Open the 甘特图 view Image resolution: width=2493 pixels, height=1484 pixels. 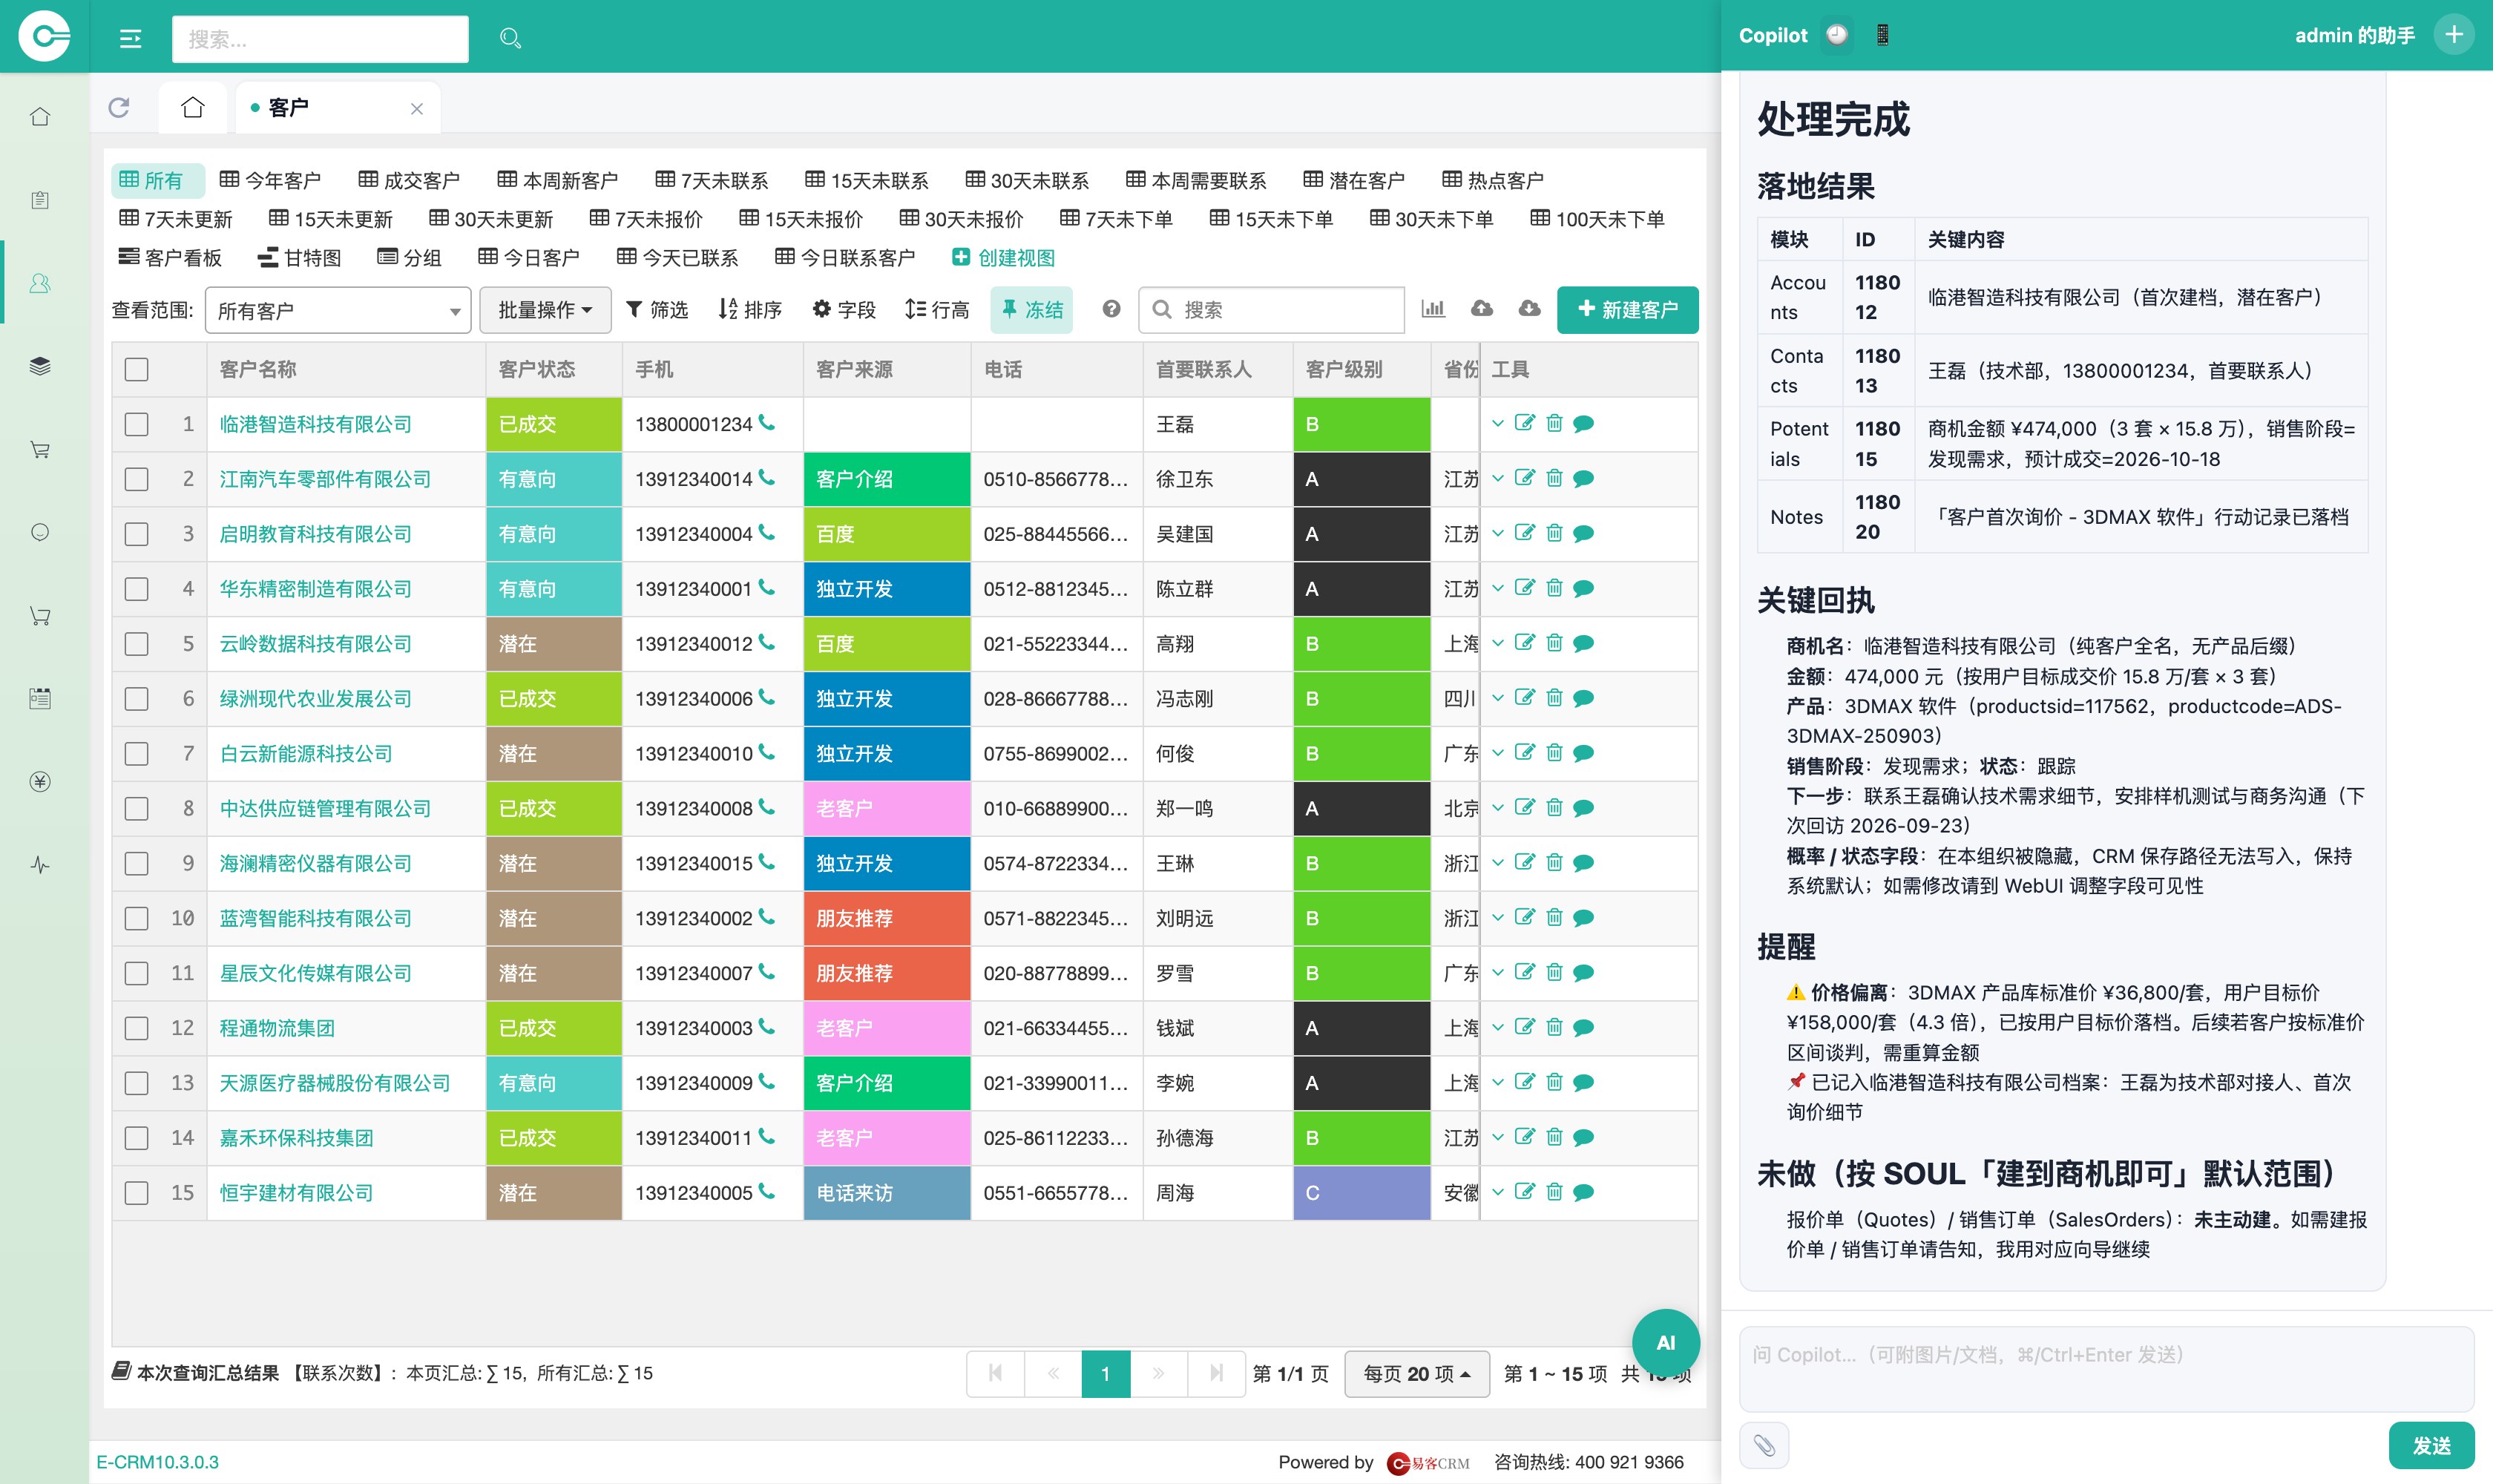click(x=299, y=258)
